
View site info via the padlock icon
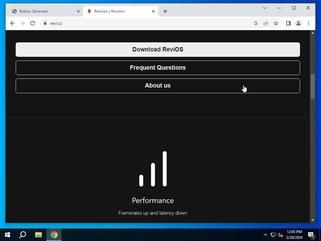pos(45,23)
